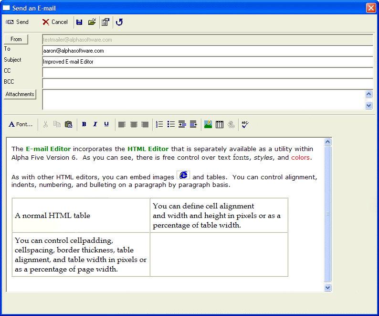Click the "You can define cell alignment" cell
The width and height of the screenshot is (379, 316).
(219, 215)
